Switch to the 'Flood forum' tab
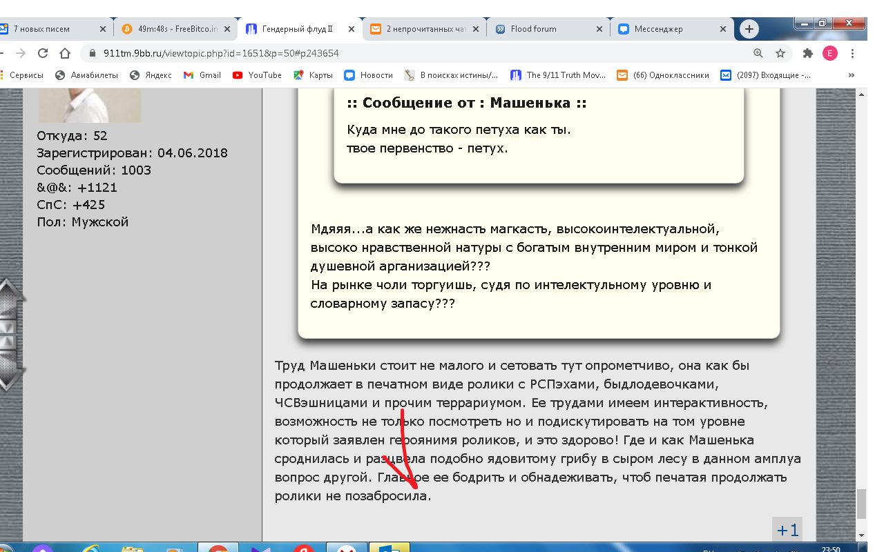 click(548, 29)
